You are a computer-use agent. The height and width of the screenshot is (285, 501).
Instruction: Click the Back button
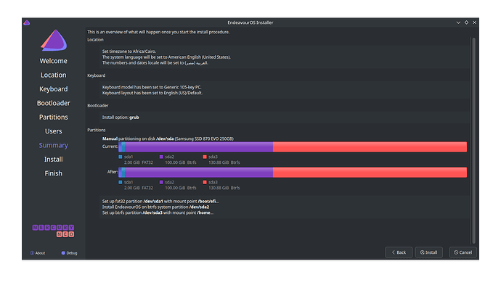pyautogui.click(x=399, y=252)
